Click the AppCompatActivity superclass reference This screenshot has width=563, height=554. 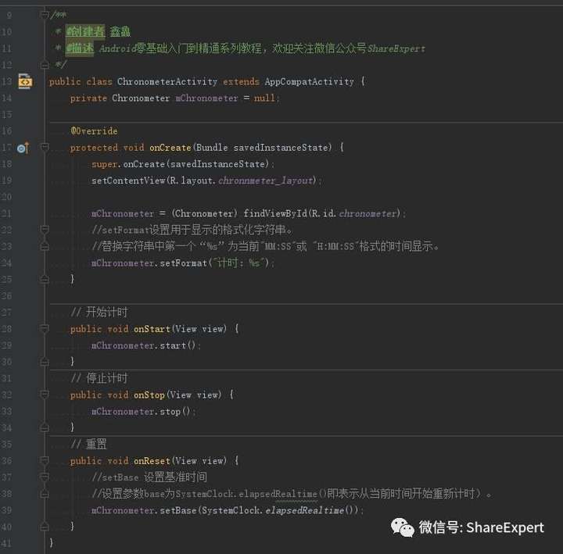tap(309, 82)
